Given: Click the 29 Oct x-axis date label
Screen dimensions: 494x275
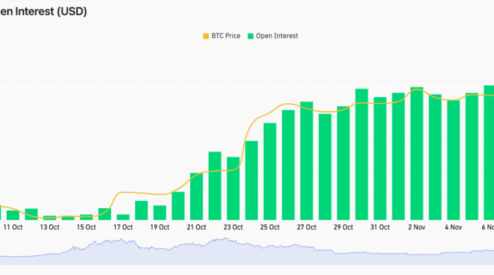Looking at the screenshot, I should tap(343, 227).
